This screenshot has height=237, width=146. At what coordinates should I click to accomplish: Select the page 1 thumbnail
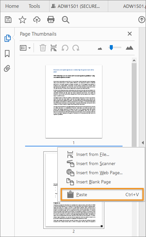pyautogui.click(x=74, y=101)
